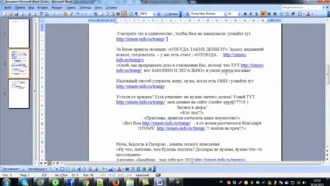330x186 pixels.
Task: Click the spelling status book icon
Action: pyautogui.click(x=158, y=175)
